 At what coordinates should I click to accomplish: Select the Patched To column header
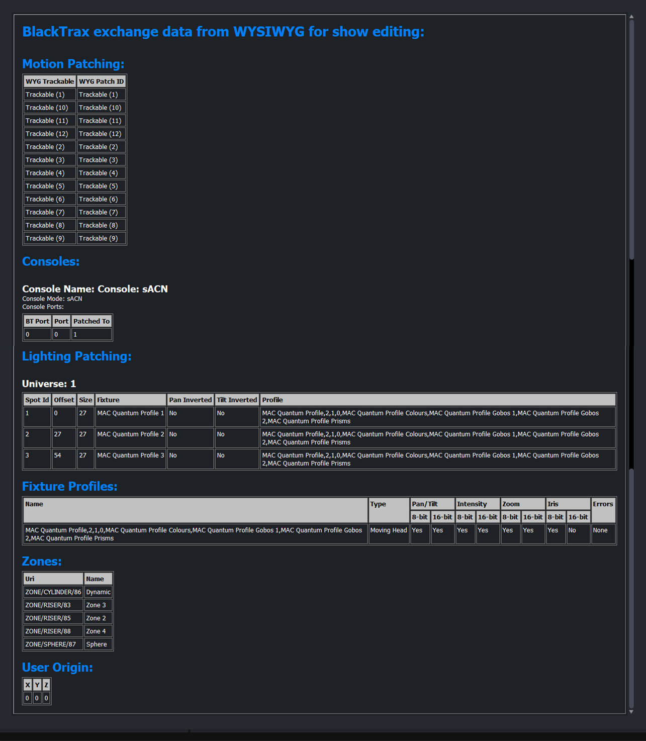[91, 321]
